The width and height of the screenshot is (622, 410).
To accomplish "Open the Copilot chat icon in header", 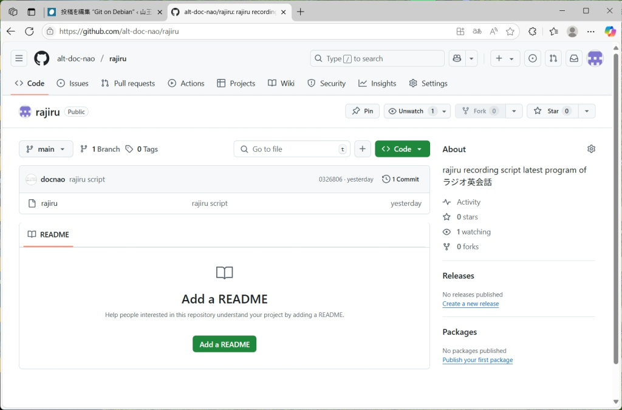I will click(x=457, y=58).
